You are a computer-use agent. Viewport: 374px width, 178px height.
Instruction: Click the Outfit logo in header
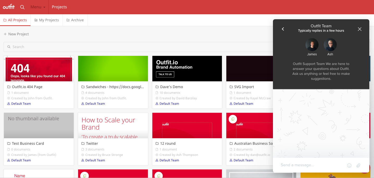click(9, 7)
